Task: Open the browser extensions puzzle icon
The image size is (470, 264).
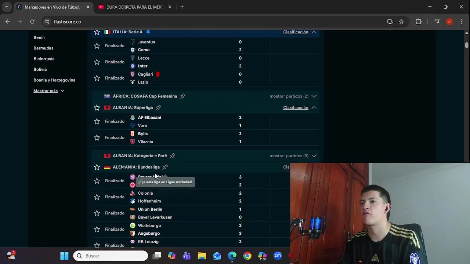Action: (419, 22)
